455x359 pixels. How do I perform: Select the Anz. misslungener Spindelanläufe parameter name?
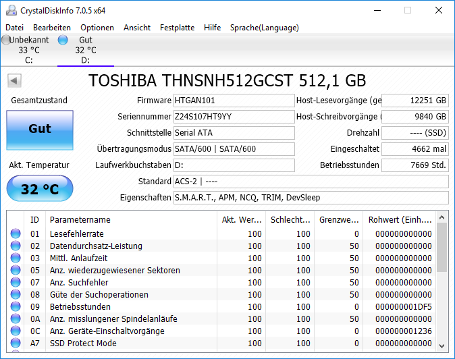113,319
